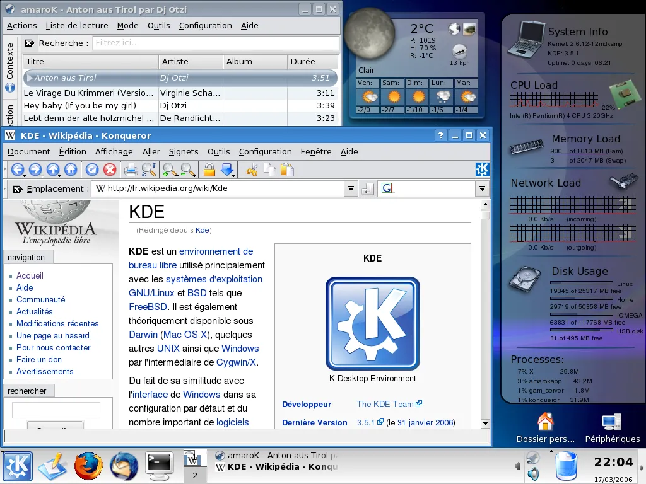646x484 pixels.
Task: Switch to amaroK via taskbar entry
Action: [276, 456]
